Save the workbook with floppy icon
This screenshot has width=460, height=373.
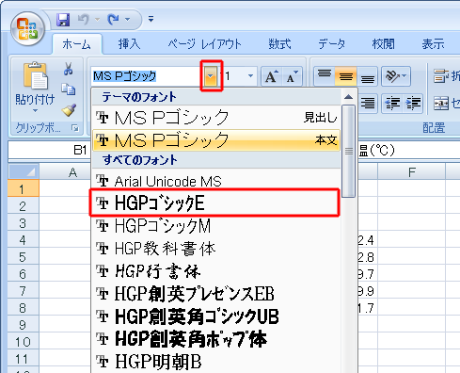pyautogui.click(x=63, y=20)
